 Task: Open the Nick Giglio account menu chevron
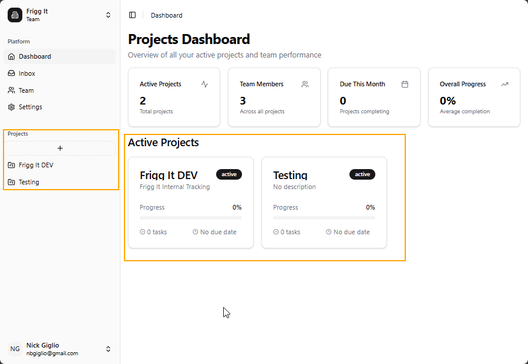pyautogui.click(x=108, y=349)
